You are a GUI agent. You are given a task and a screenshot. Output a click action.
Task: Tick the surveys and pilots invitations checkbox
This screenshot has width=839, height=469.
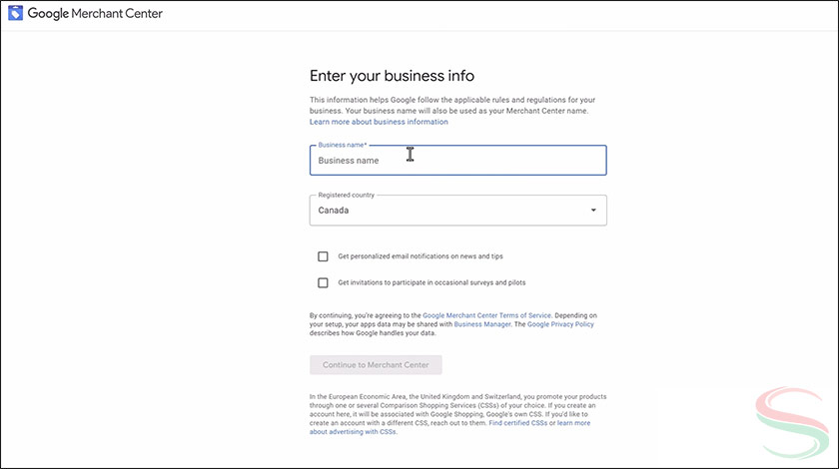pyautogui.click(x=323, y=282)
